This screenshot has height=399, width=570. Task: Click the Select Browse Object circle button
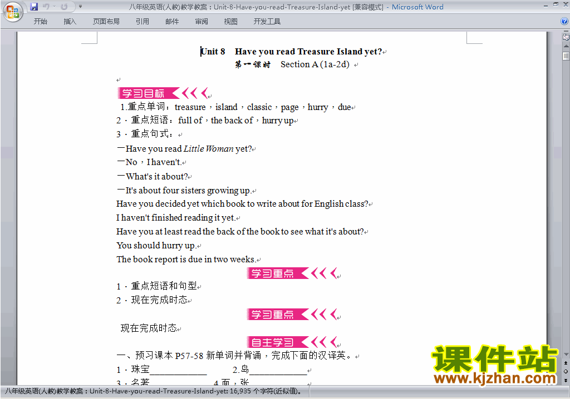566,371
